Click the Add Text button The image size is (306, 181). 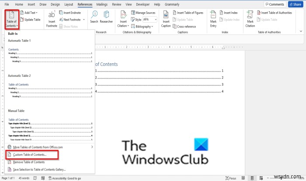tap(29, 13)
